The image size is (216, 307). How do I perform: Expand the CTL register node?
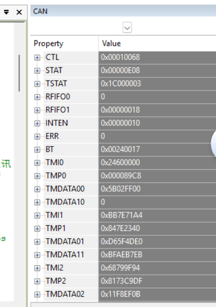coord(37,57)
